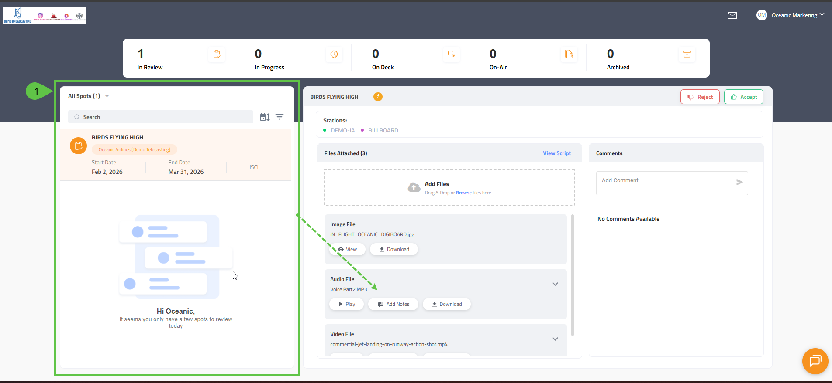Image resolution: width=832 pixels, height=383 pixels.
Task: Click the In Progress clock icon
Action: point(334,54)
